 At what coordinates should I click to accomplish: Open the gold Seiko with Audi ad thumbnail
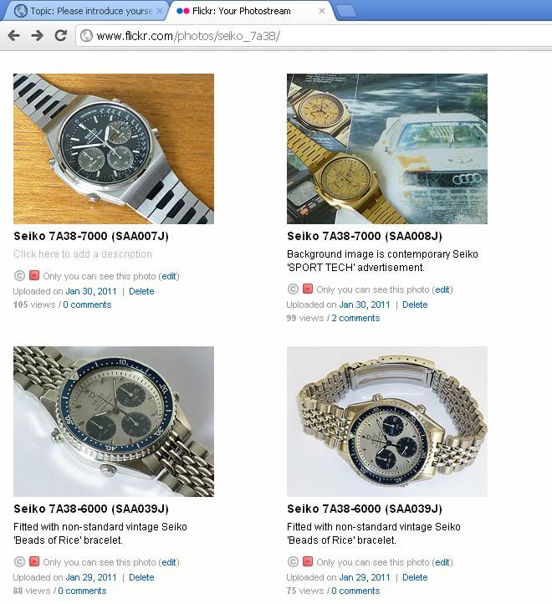point(387,149)
